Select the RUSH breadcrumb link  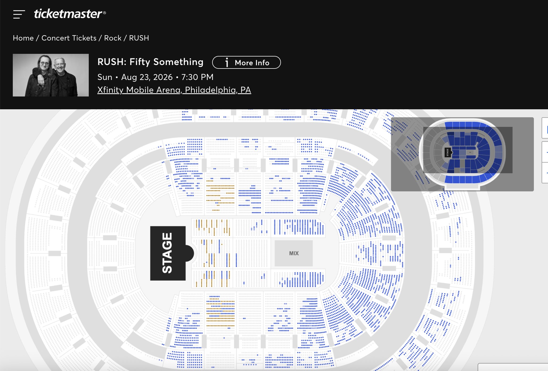tap(139, 38)
